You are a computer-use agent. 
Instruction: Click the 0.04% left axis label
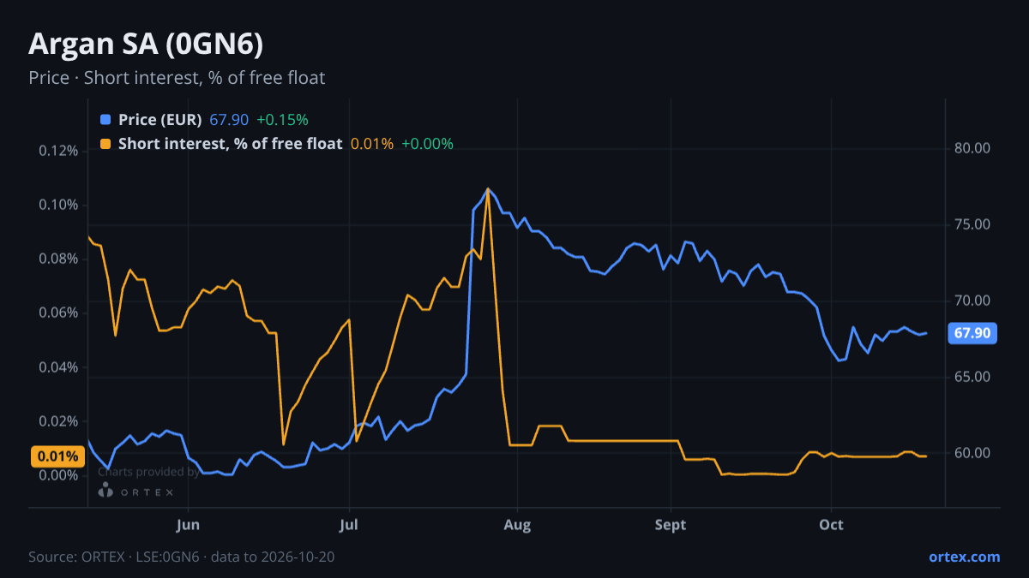click(x=58, y=367)
